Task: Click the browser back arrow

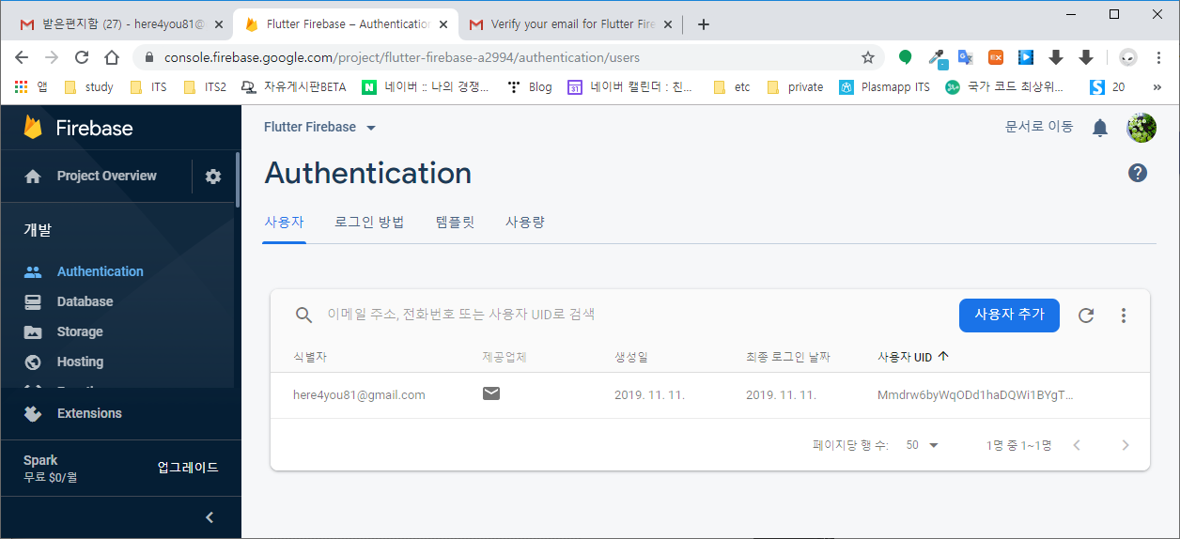Action: pos(23,57)
